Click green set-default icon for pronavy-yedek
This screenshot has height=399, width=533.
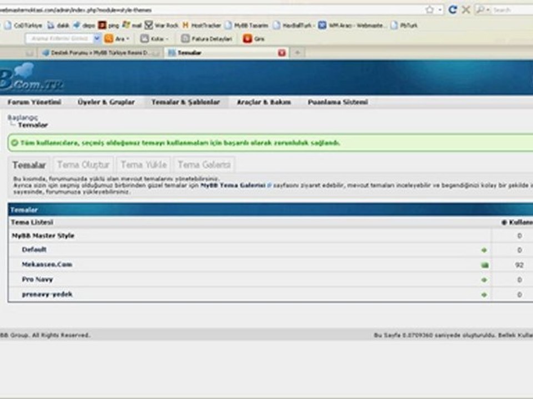click(484, 295)
